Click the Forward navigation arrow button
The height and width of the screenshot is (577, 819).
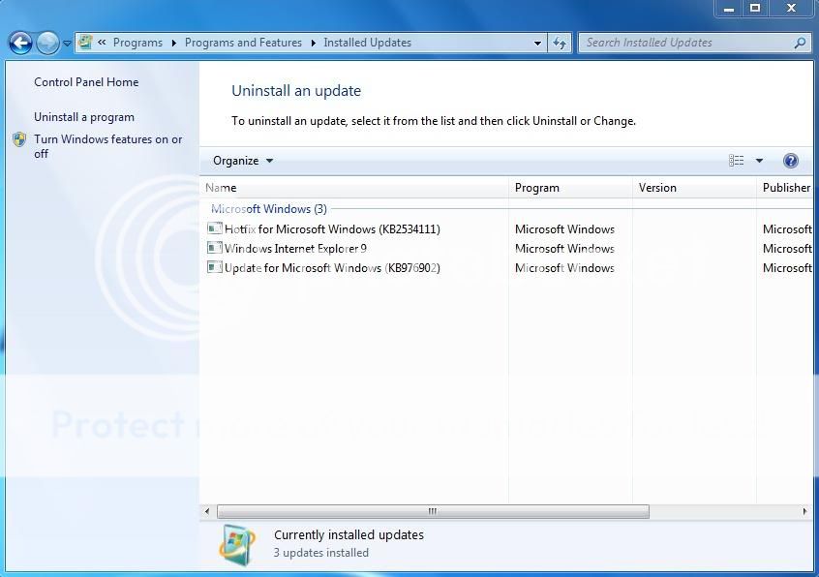pyautogui.click(x=47, y=43)
